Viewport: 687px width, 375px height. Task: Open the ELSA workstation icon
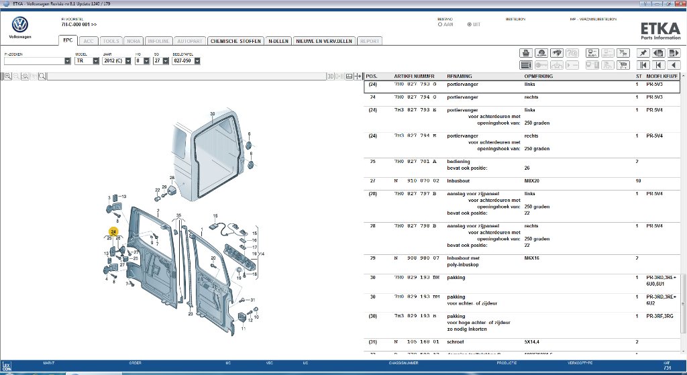click(x=592, y=53)
